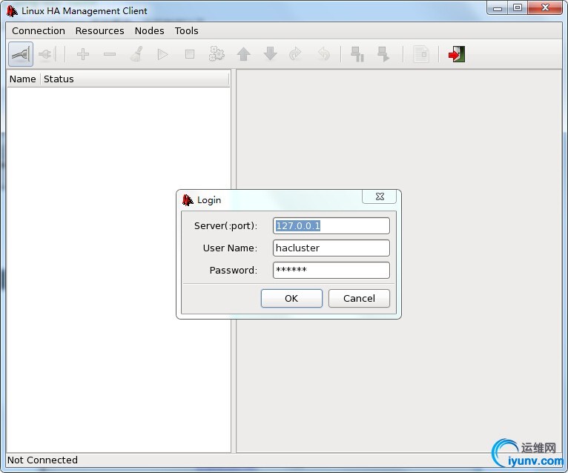Click the Disconnect plug icon
Image resolution: width=568 pixels, height=473 pixels.
(x=47, y=54)
